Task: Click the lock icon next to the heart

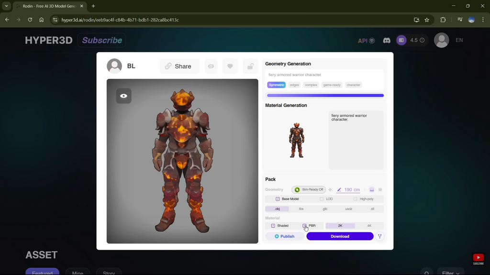Action: pos(250,66)
